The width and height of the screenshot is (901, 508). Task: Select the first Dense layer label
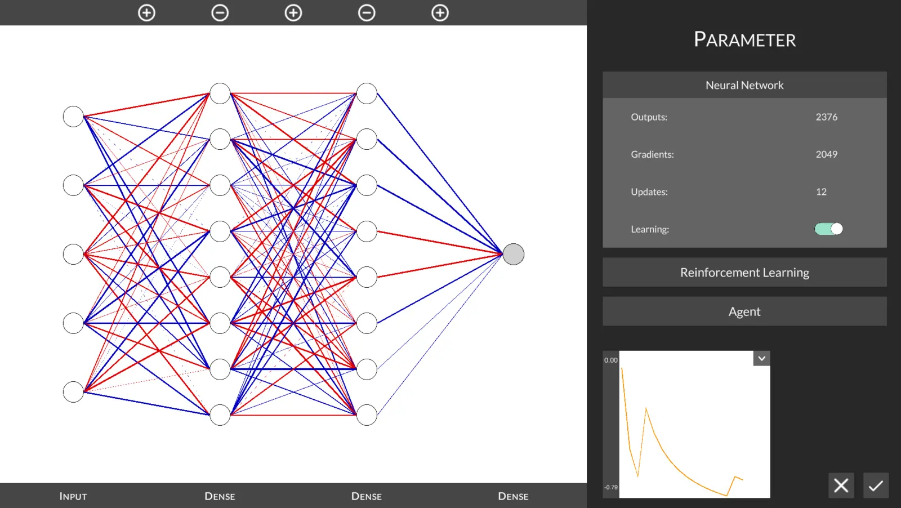220,496
